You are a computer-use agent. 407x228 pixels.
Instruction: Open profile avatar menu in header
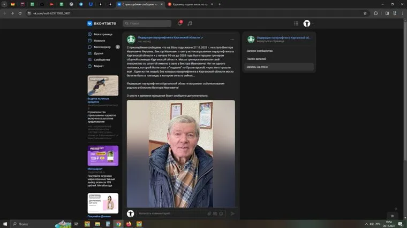[x=307, y=23]
